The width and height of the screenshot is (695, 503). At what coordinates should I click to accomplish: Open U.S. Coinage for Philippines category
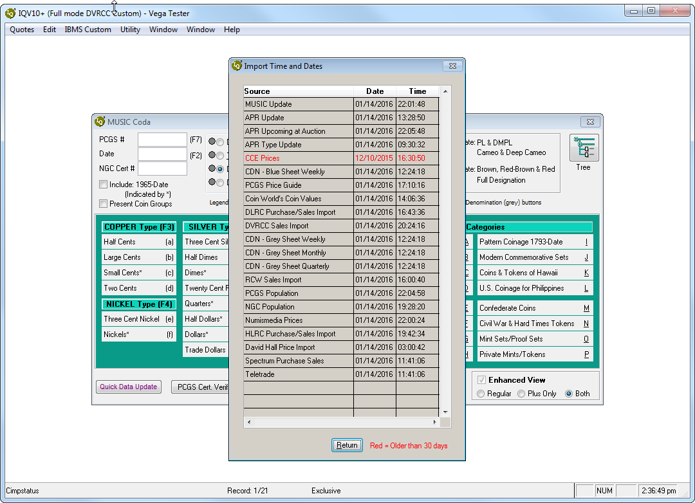coord(535,288)
